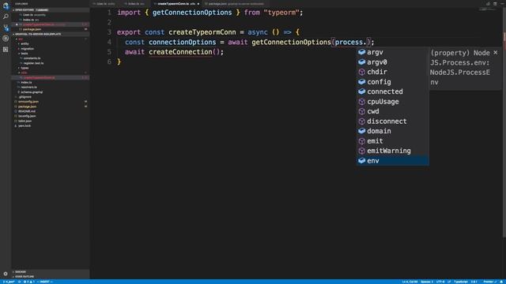Open the Search view in activity bar
This screenshot has height=284, width=506.
pyautogui.click(x=6, y=17)
